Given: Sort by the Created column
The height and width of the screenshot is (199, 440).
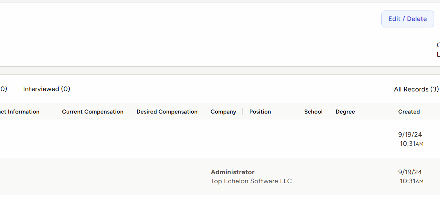Looking at the screenshot, I should [x=409, y=112].
